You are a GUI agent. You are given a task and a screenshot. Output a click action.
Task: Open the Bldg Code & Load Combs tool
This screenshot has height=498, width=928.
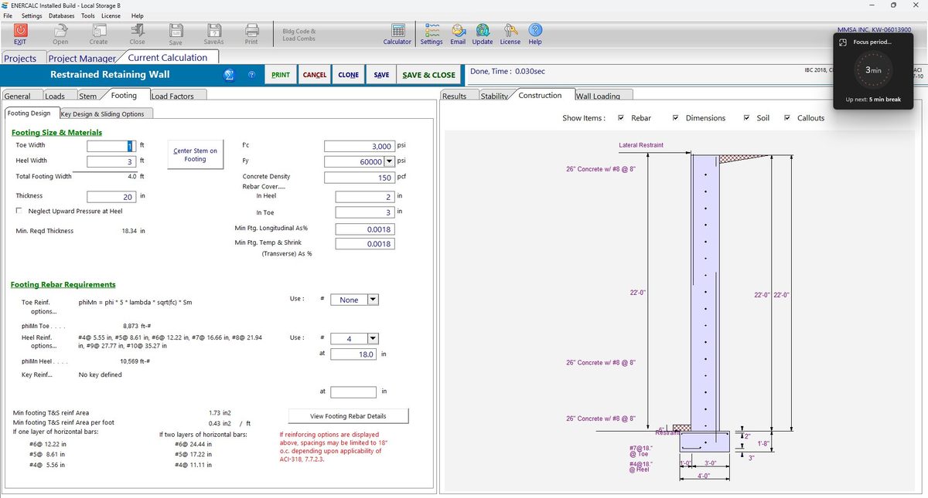299,34
